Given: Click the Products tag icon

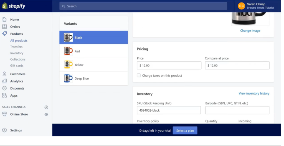Looking at the screenshot, I should tap(4, 34).
